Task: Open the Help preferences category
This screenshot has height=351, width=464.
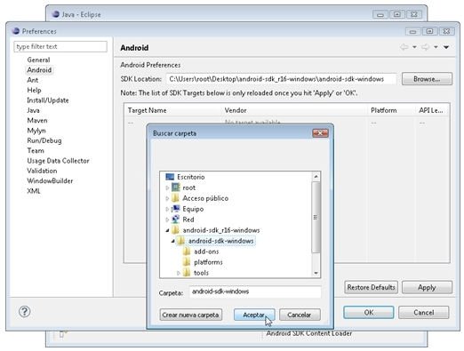Action: pyautogui.click(x=34, y=90)
